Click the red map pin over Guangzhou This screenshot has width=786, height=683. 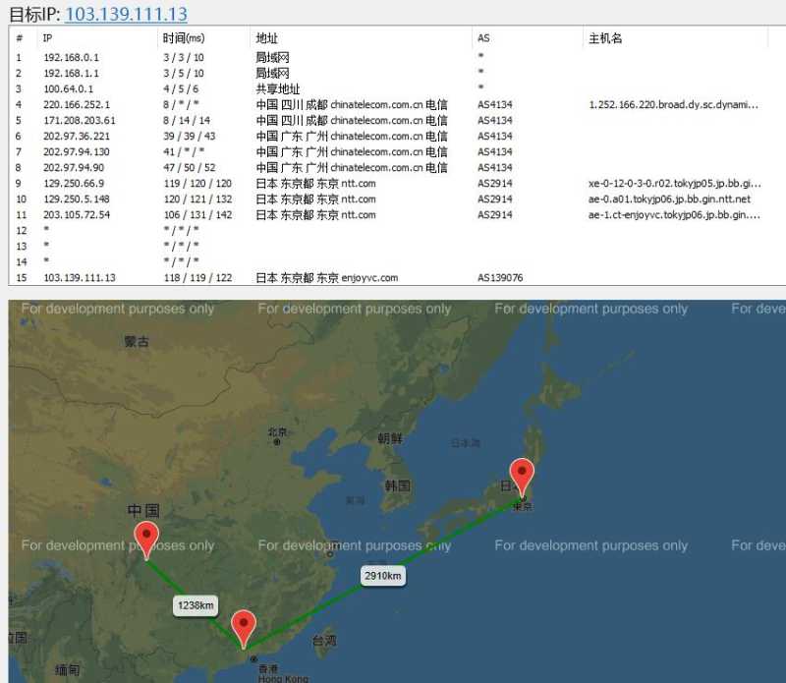[x=244, y=629]
